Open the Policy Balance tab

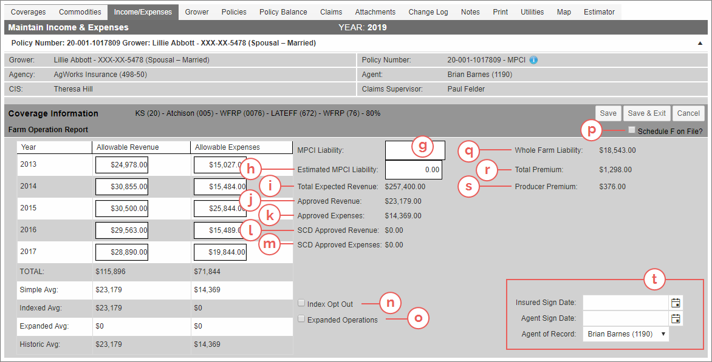pyautogui.click(x=283, y=12)
